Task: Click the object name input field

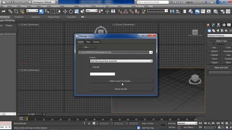Action: point(220,72)
